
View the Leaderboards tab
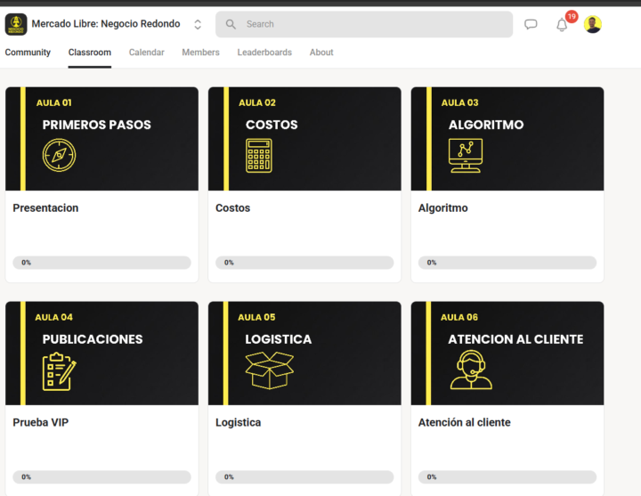click(264, 53)
